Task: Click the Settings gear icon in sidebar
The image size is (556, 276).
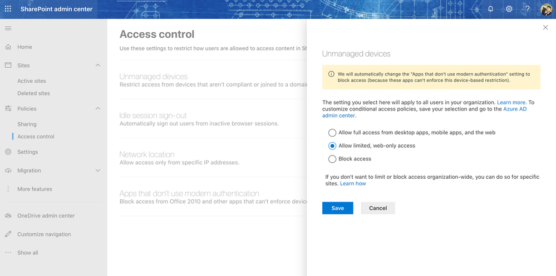Action: 8,152
